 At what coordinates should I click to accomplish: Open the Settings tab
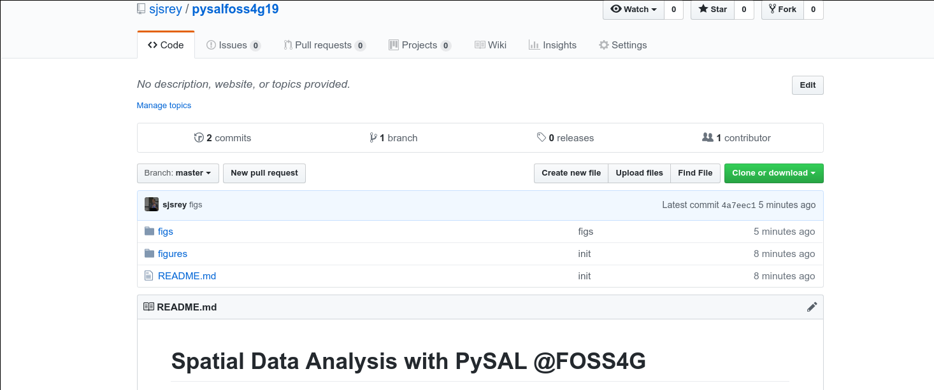(622, 45)
